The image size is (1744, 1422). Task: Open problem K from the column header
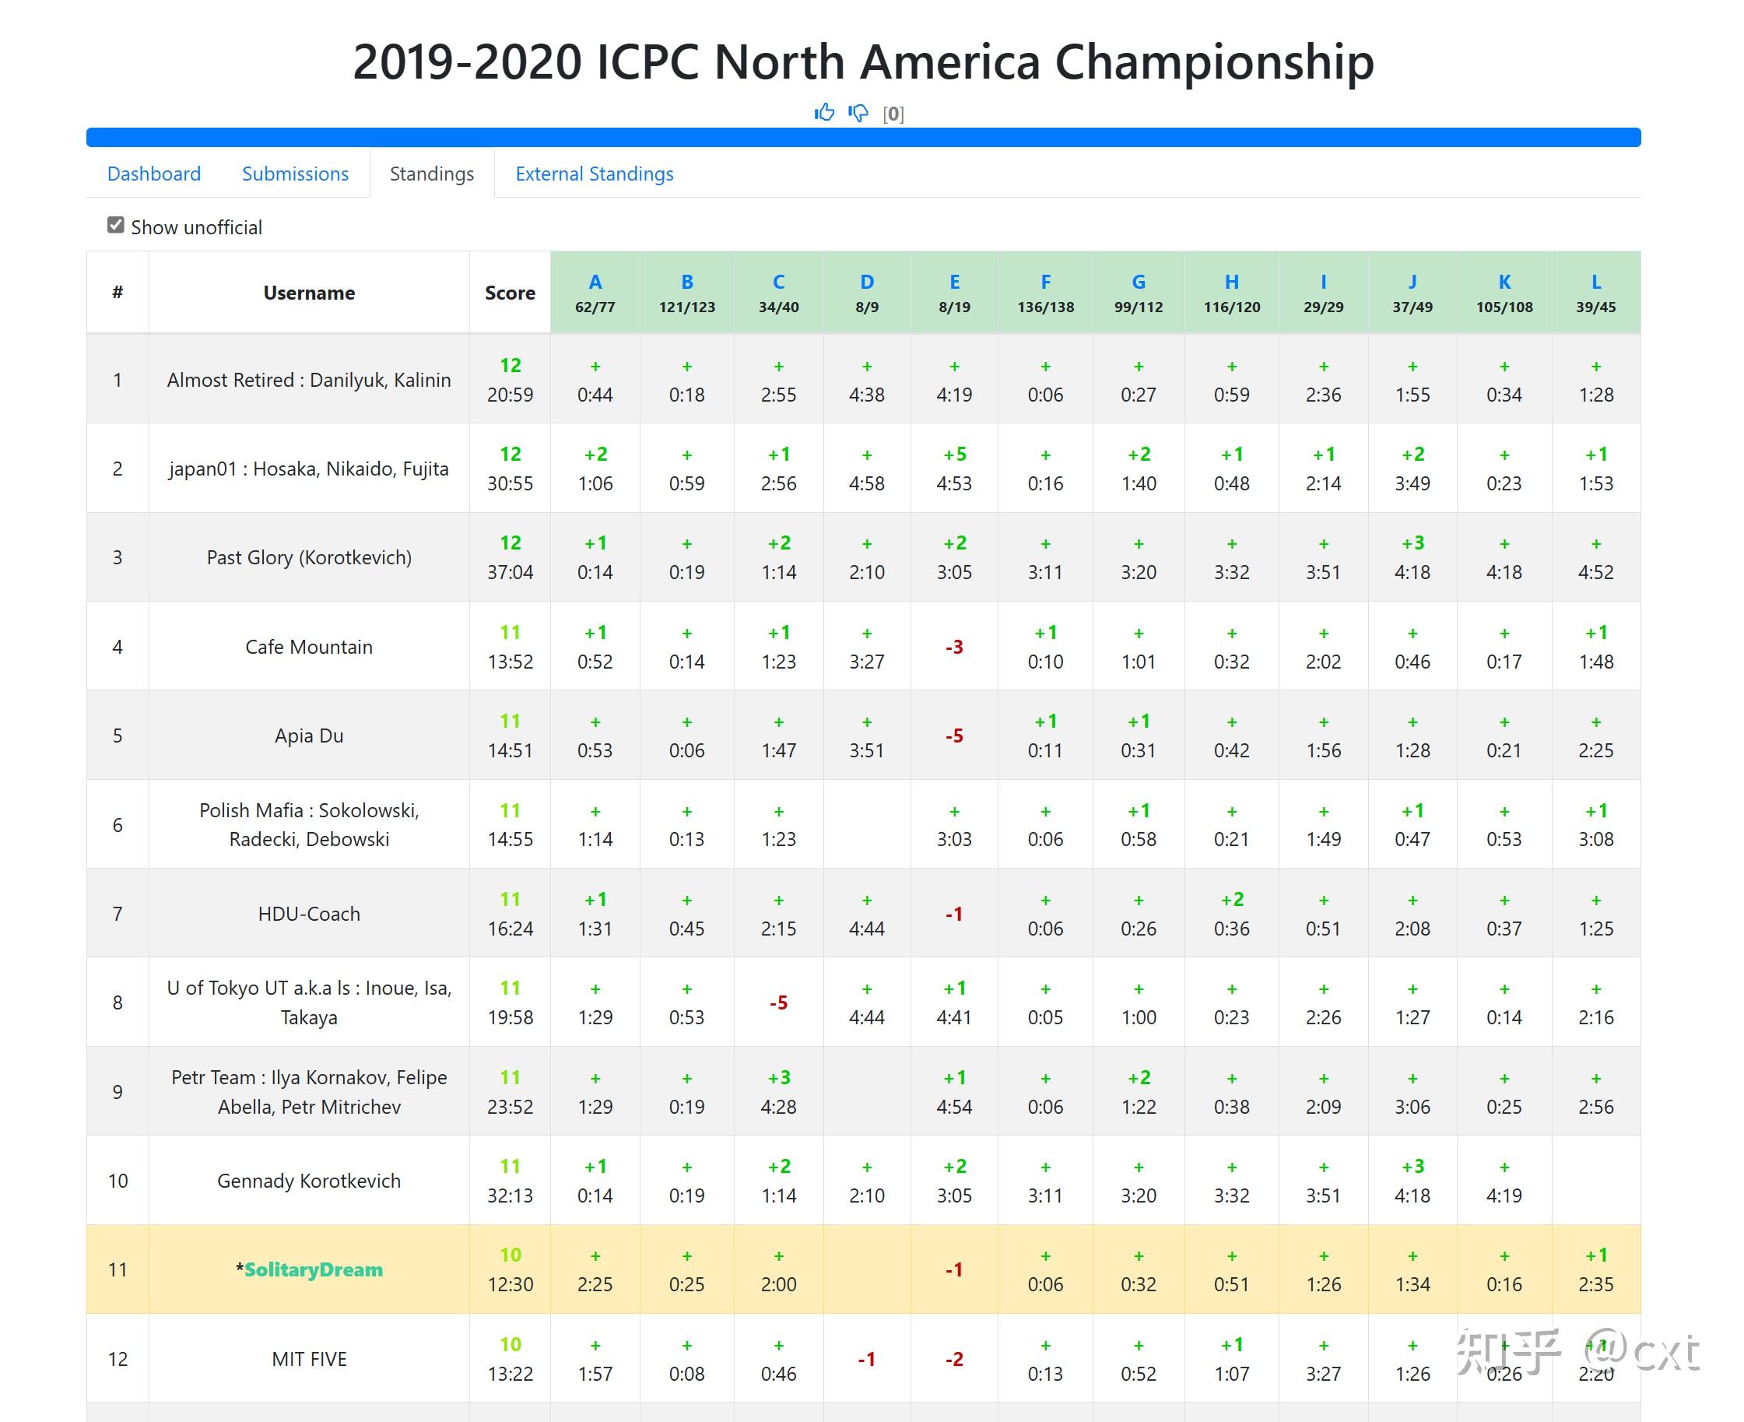(x=1504, y=281)
